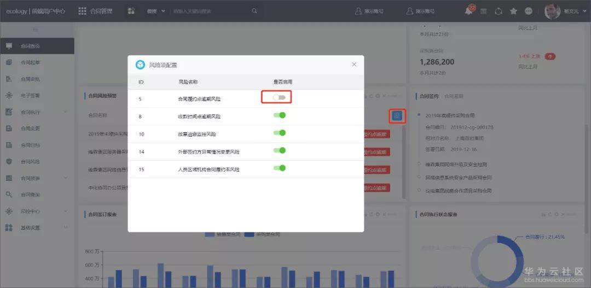The image size is (591, 288).
Task: Click the 收款时间点逾期风险 row name
Action: coord(199,117)
